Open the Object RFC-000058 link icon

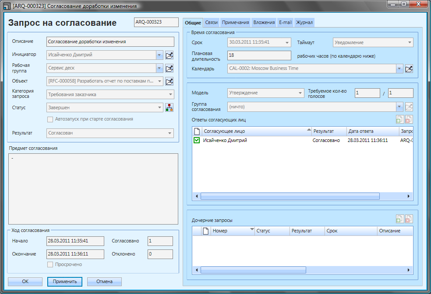tap(170, 81)
